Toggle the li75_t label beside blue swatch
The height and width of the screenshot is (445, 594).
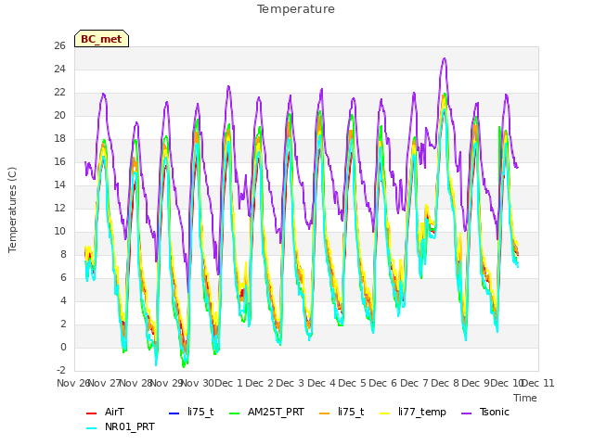(x=200, y=412)
